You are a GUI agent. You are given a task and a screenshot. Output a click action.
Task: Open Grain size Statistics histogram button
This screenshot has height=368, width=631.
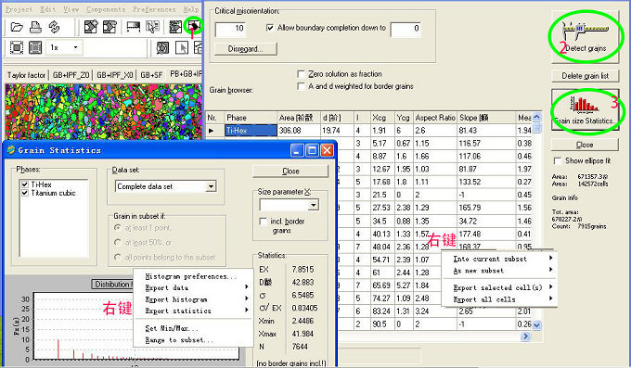pos(585,109)
